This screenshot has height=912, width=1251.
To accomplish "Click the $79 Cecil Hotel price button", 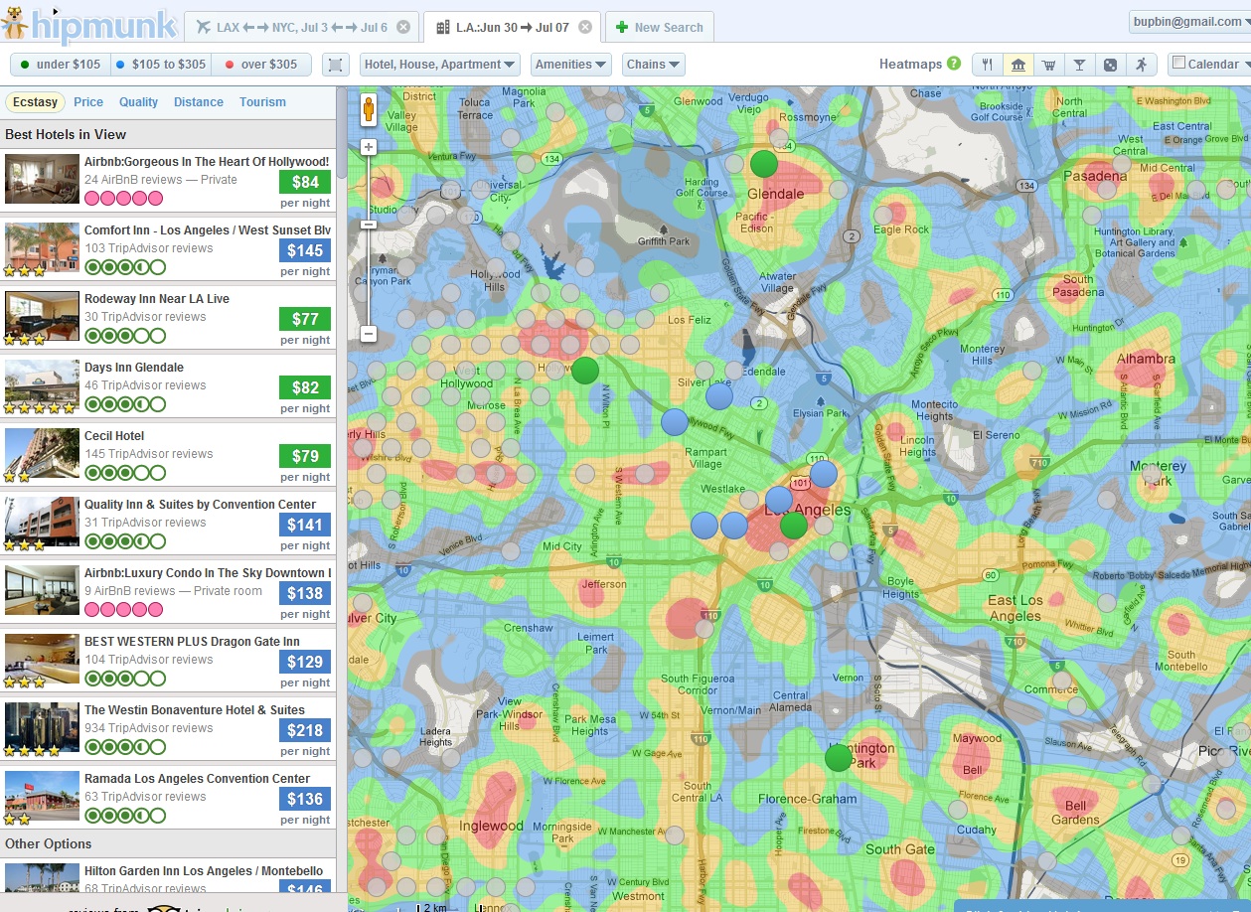I will click(x=305, y=456).
